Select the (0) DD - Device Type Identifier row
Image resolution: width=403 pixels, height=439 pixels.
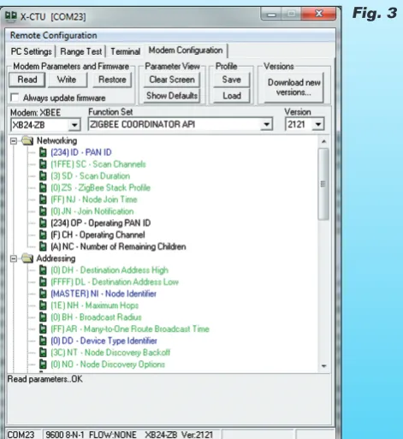(x=104, y=341)
